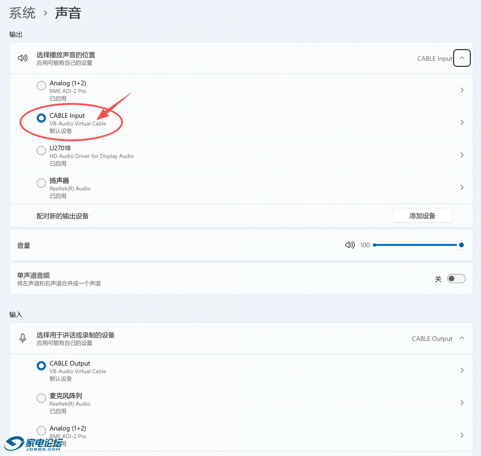Select U2701B output radio button
The image size is (481, 456).
click(x=41, y=151)
